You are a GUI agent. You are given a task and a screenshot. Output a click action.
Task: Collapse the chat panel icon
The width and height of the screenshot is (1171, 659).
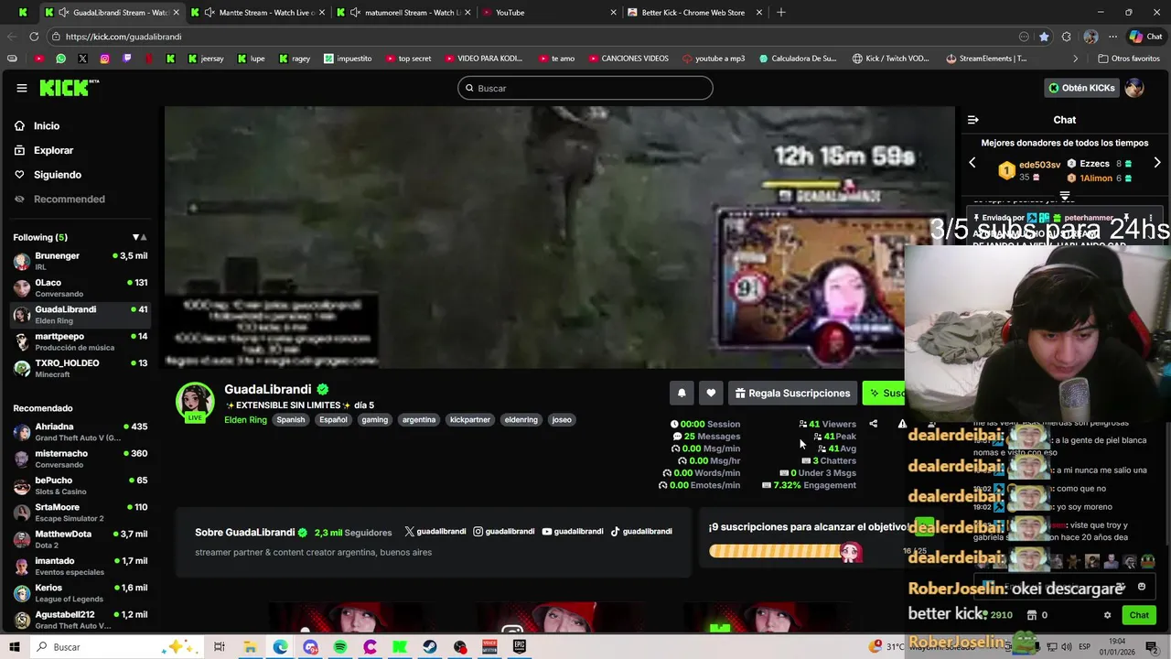click(972, 120)
